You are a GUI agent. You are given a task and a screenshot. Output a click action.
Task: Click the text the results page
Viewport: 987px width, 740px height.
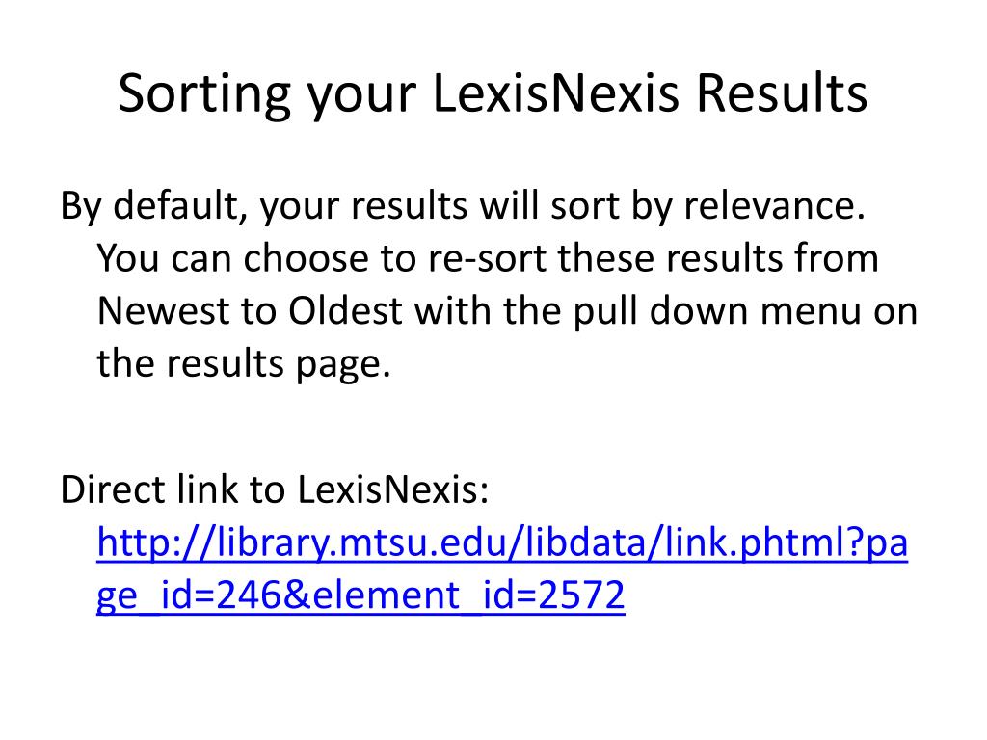point(244,363)
